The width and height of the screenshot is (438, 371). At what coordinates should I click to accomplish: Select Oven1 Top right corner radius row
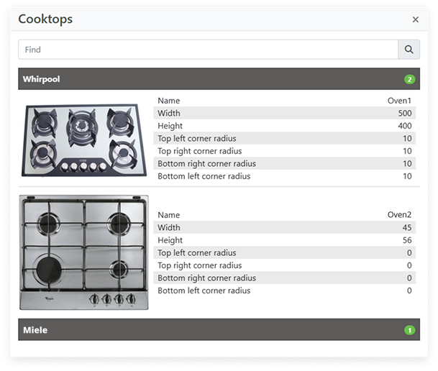[x=284, y=151]
